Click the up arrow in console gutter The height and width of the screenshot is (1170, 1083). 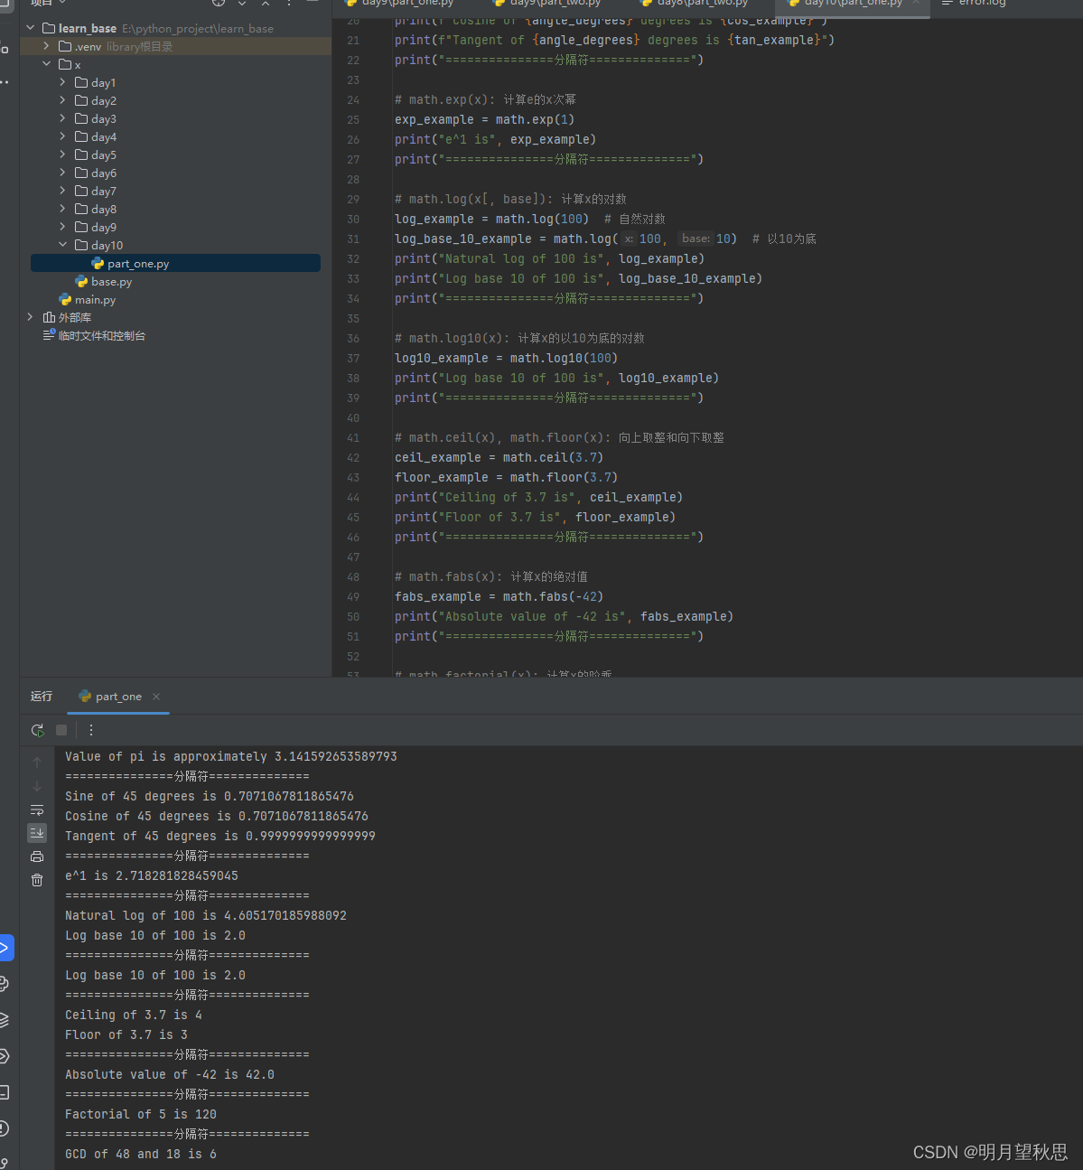tap(37, 763)
